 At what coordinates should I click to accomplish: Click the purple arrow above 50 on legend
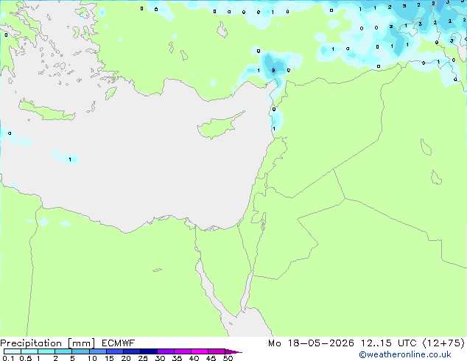click(233, 351)
